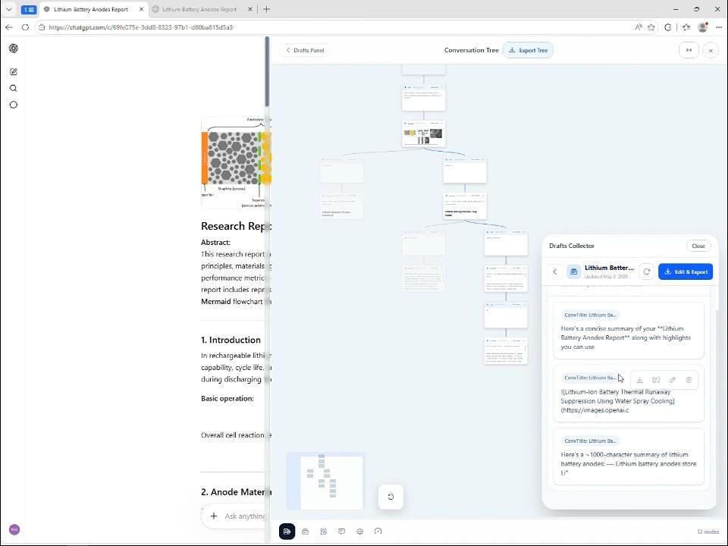The width and height of the screenshot is (728, 546).
Task: Focus the Ask anything input field
Action: (x=246, y=516)
